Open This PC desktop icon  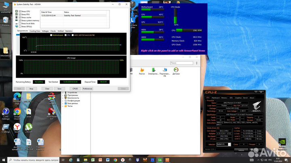pyautogui.click(x=6, y=7)
